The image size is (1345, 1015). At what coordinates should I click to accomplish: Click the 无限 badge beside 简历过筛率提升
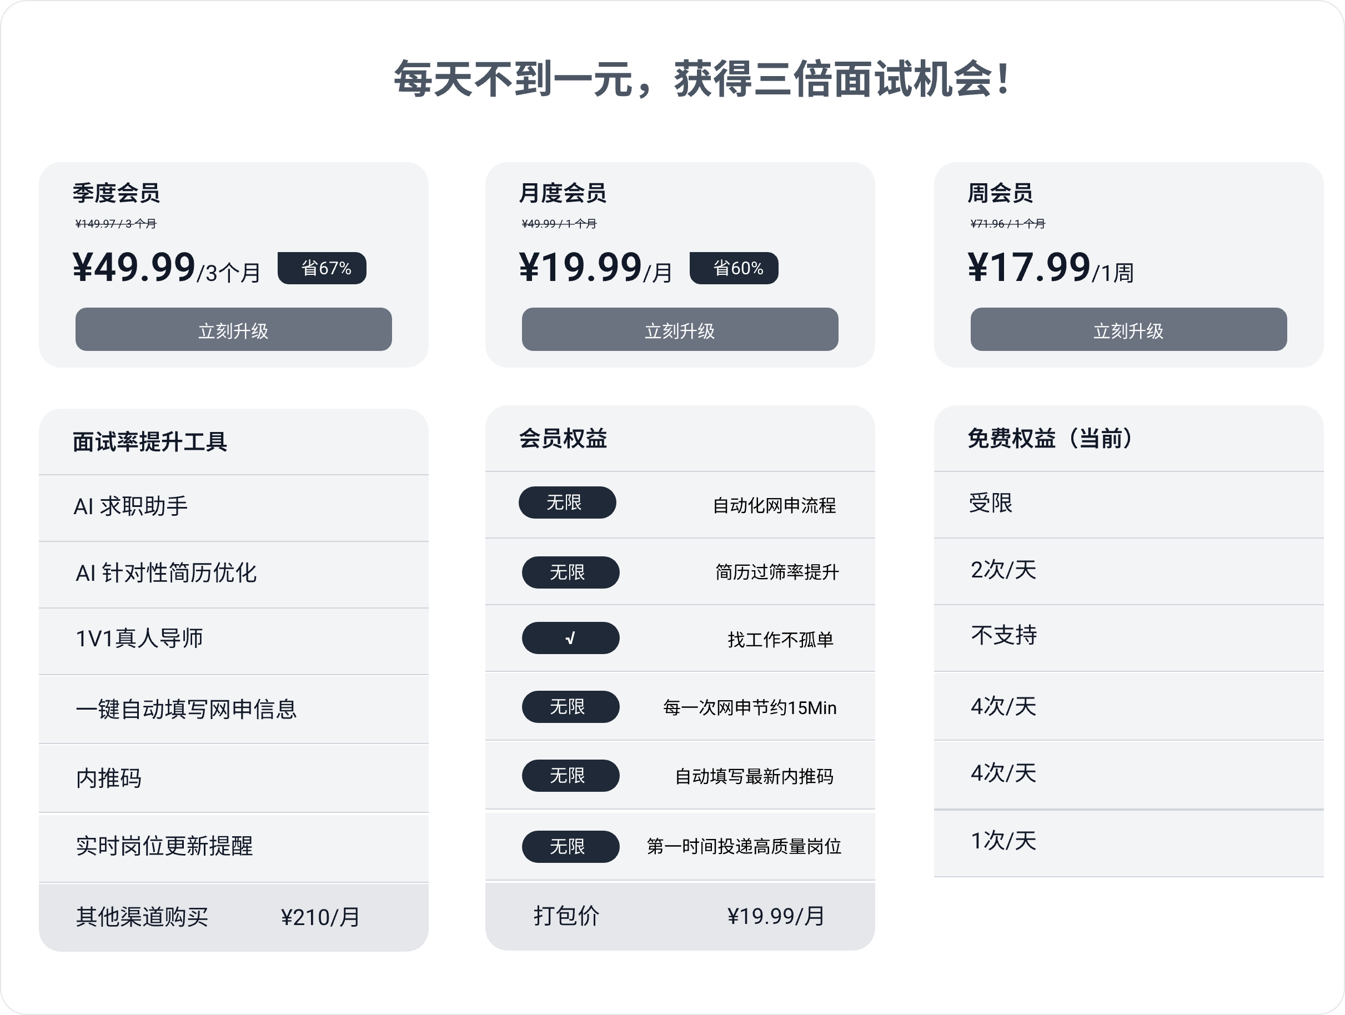tap(570, 572)
